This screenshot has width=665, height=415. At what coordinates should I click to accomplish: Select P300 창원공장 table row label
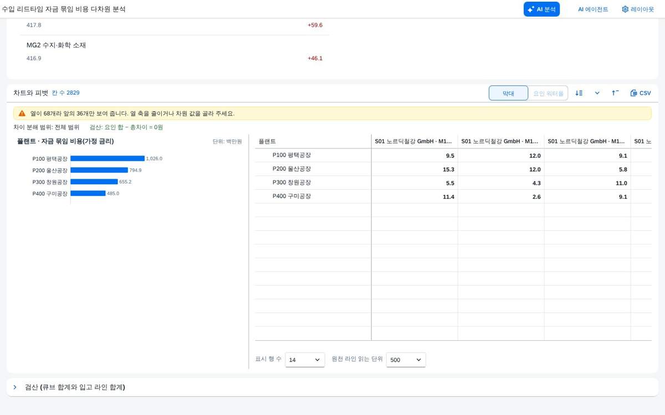point(291,183)
